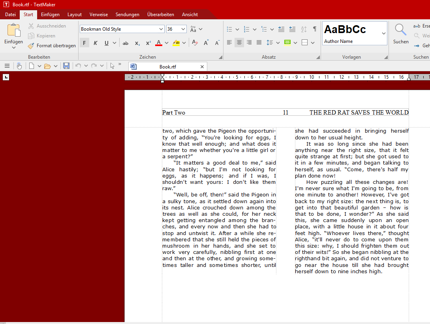Switch to the Sendungen ribbon tab
Image resolution: width=430 pixels, height=324 pixels.
pos(127,15)
